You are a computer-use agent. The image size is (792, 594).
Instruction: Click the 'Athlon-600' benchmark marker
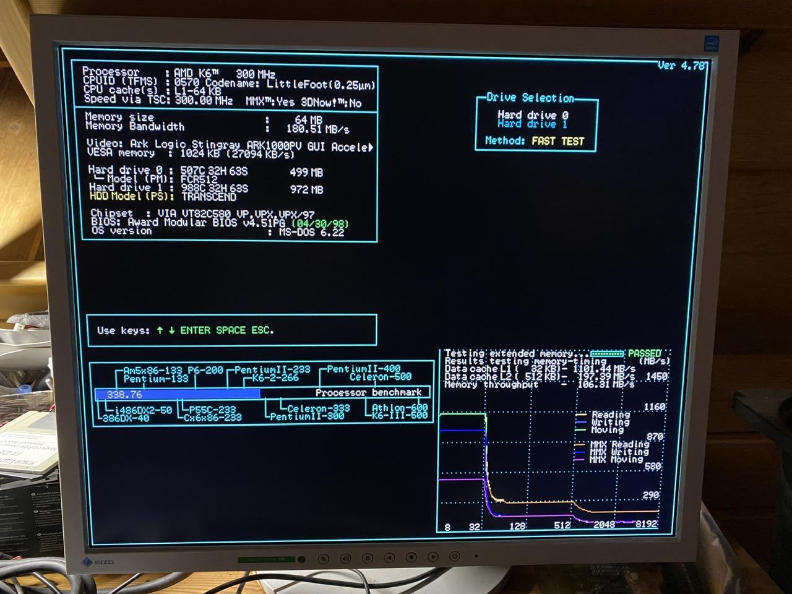400,408
